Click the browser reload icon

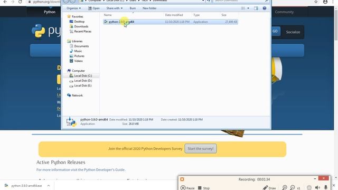[20, 2]
